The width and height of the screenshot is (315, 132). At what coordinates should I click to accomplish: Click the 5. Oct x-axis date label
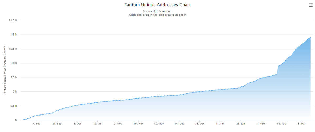77,124
